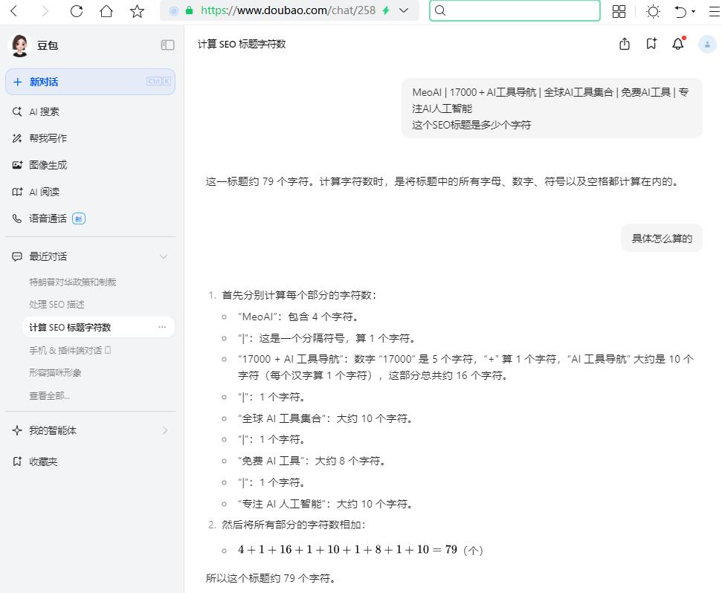722x593 pixels.
Task: Click the user message about MeoAI SEO title
Action: pyautogui.click(x=552, y=108)
